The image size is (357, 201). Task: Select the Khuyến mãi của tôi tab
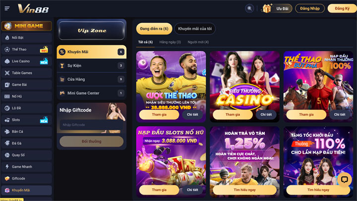click(195, 29)
